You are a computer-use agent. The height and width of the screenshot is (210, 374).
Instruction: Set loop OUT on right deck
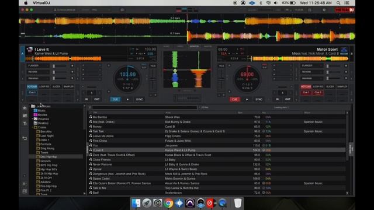[x=288, y=99]
